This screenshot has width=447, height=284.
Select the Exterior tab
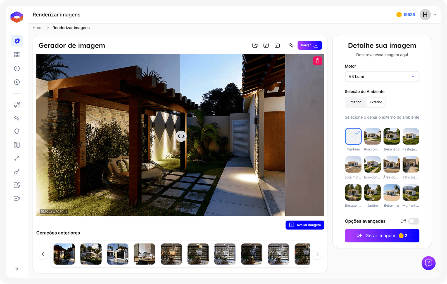pyautogui.click(x=375, y=102)
